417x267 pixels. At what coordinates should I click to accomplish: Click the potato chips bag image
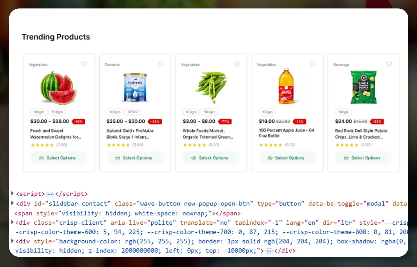[x=363, y=87]
